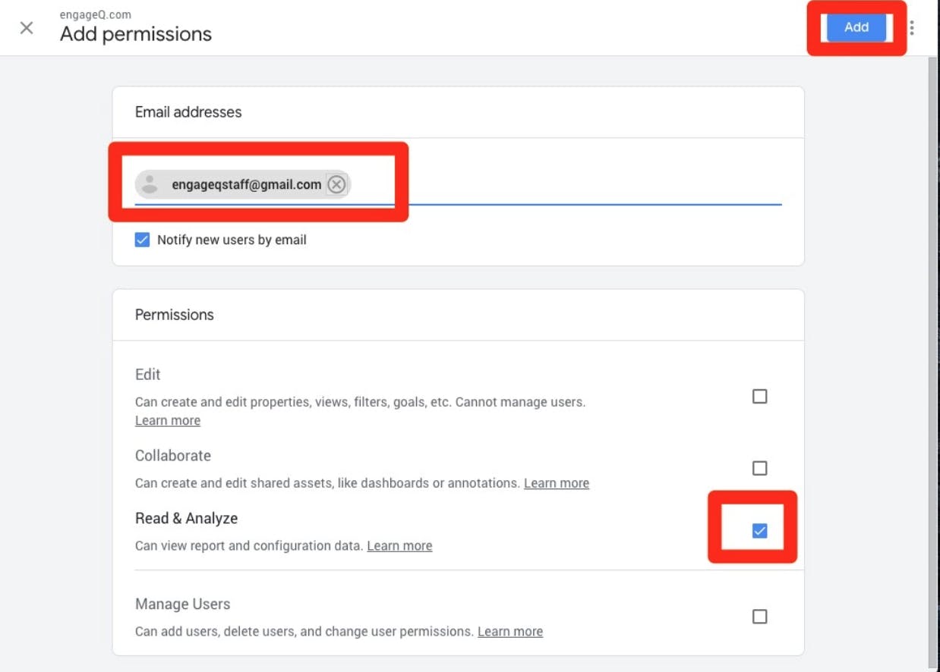Click the Notify new users by email label
The image size is (940, 672).
pyautogui.click(x=232, y=240)
